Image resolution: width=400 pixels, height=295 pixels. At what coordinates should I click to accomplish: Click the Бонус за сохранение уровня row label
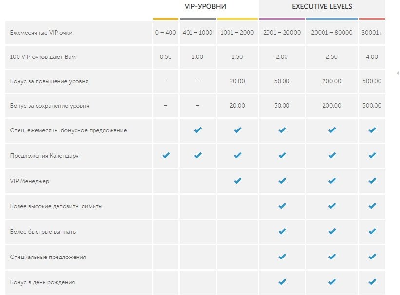[50, 106]
